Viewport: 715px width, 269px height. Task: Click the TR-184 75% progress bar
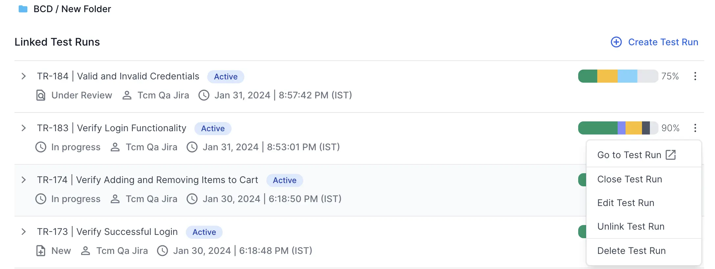[618, 76]
